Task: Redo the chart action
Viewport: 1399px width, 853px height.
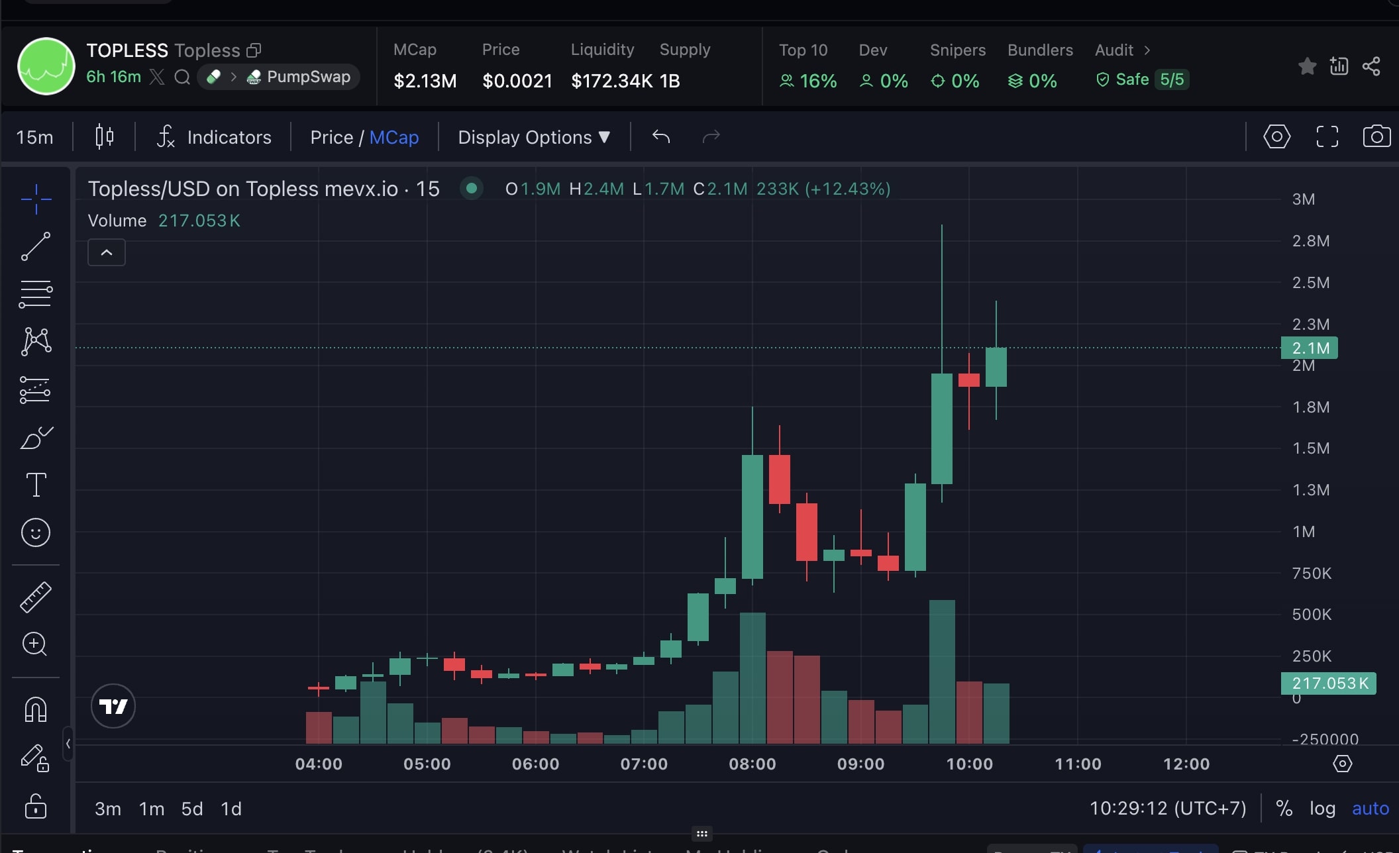Action: click(711, 136)
